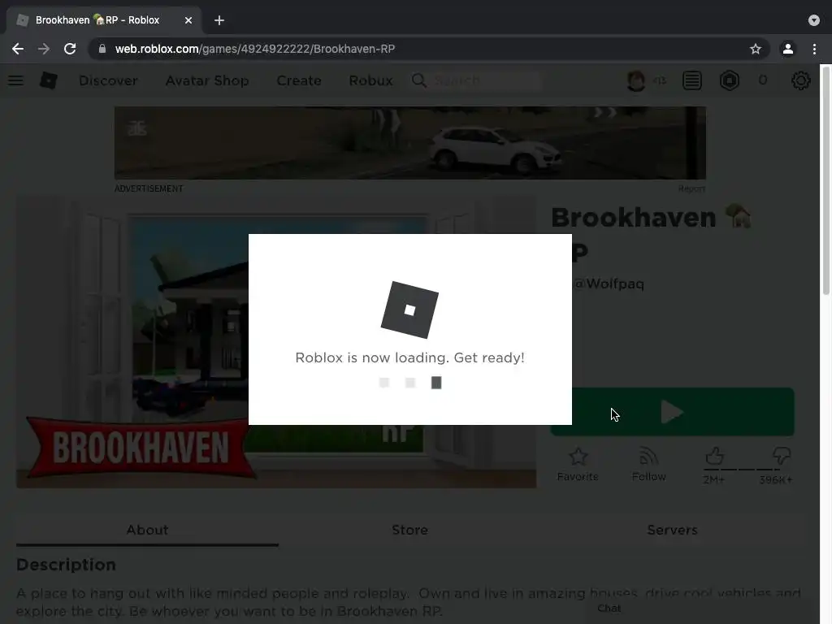This screenshot has height=624, width=832.
Task: Click the thumbs up like icon
Action: tap(714, 456)
